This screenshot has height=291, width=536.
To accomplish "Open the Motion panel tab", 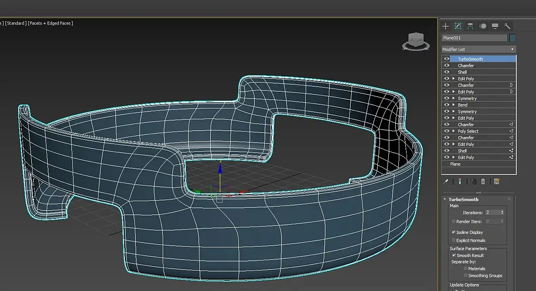I will click(483, 26).
